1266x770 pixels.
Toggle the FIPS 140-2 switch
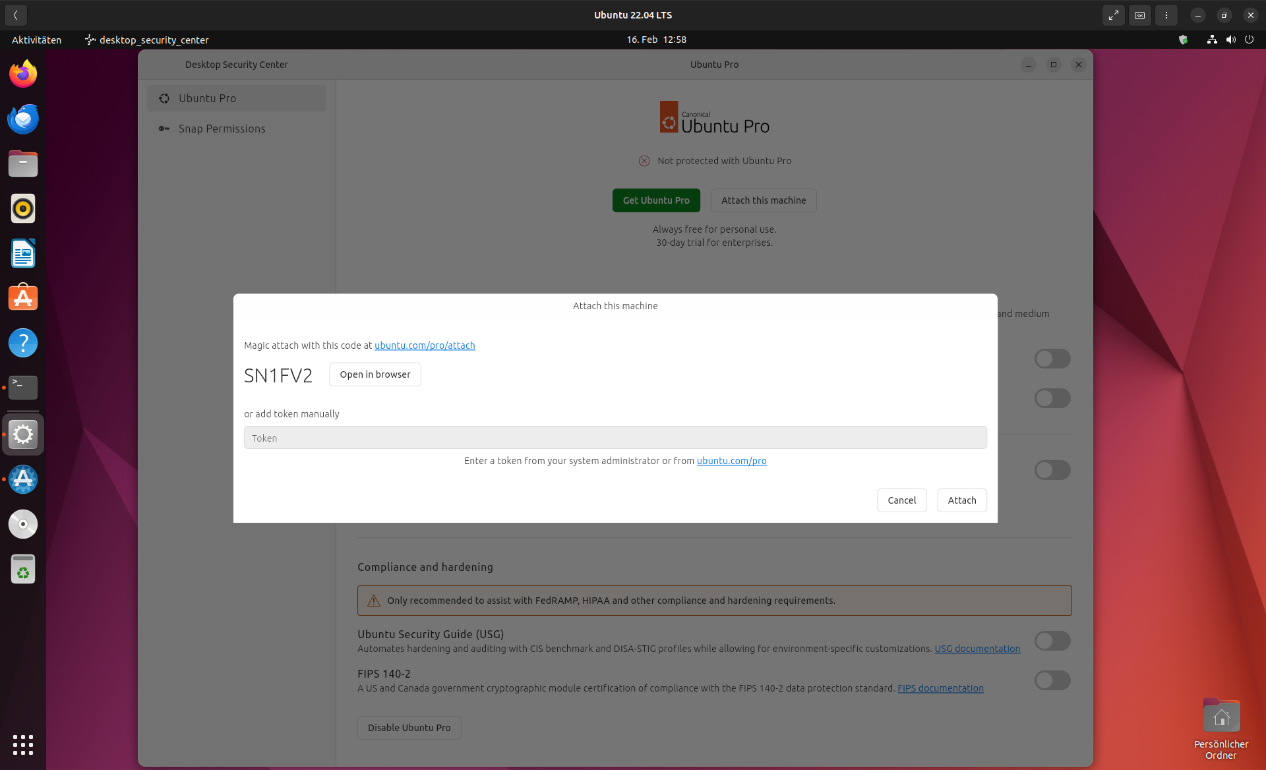point(1052,680)
